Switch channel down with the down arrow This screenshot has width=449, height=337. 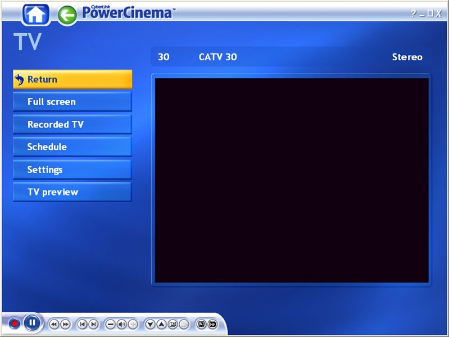(150, 325)
